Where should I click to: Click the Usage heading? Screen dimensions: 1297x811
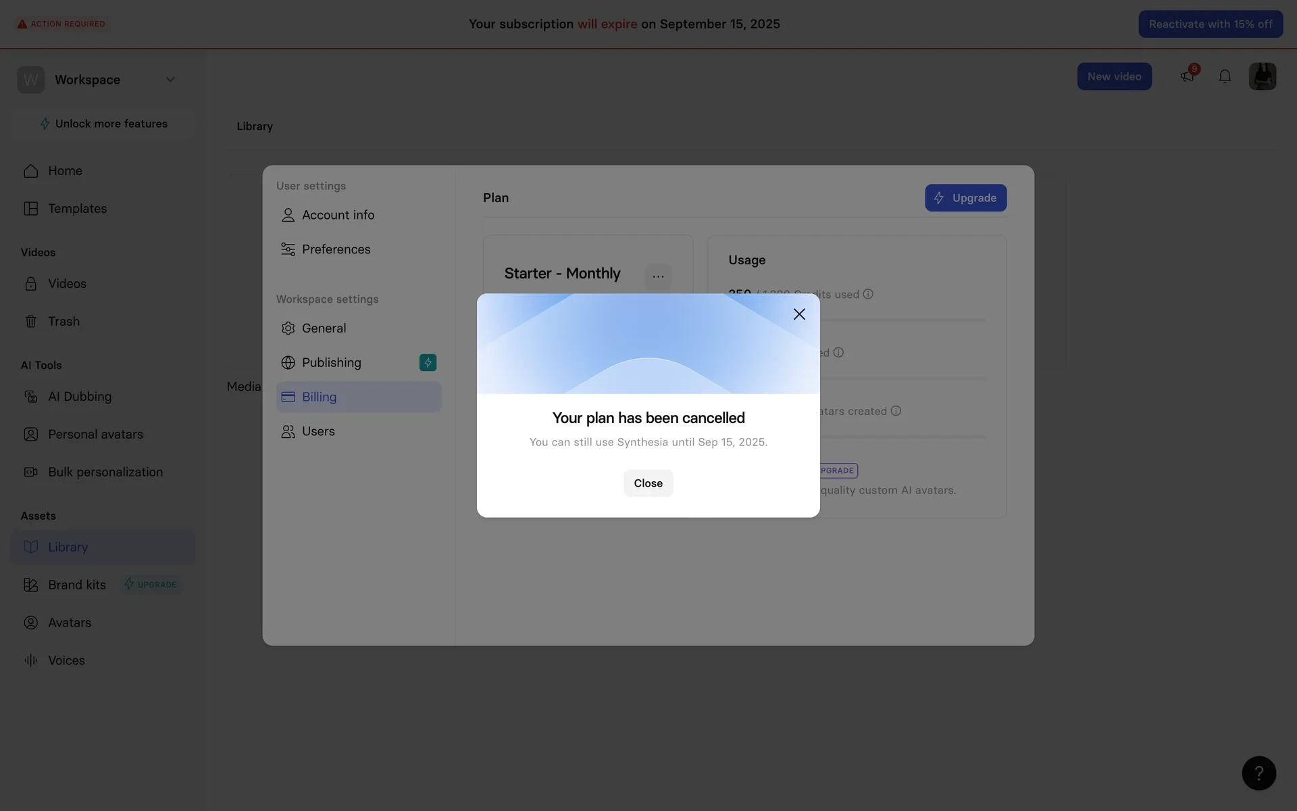[x=746, y=260]
